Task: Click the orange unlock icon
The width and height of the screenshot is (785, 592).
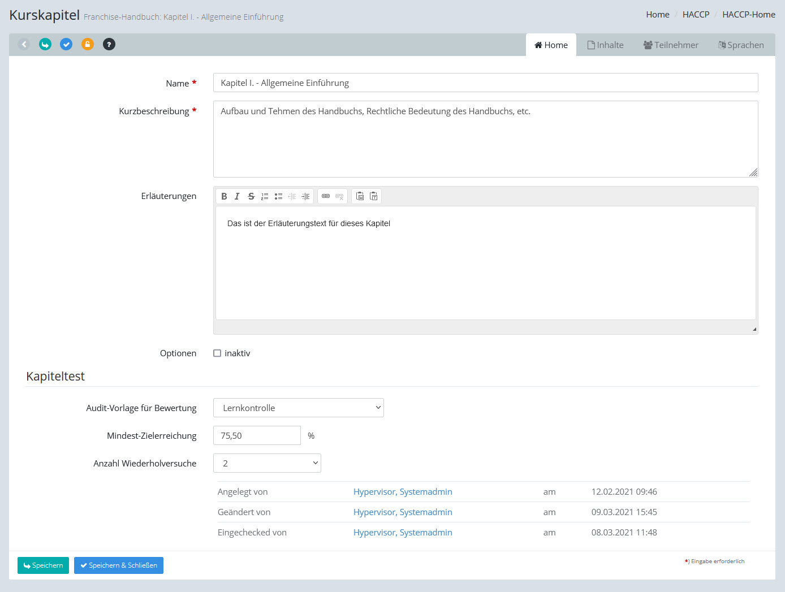Action: (88, 44)
